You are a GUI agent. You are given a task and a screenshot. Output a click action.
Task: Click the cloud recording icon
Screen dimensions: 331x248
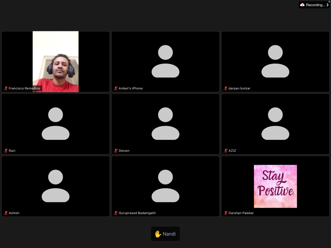(x=302, y=5)
